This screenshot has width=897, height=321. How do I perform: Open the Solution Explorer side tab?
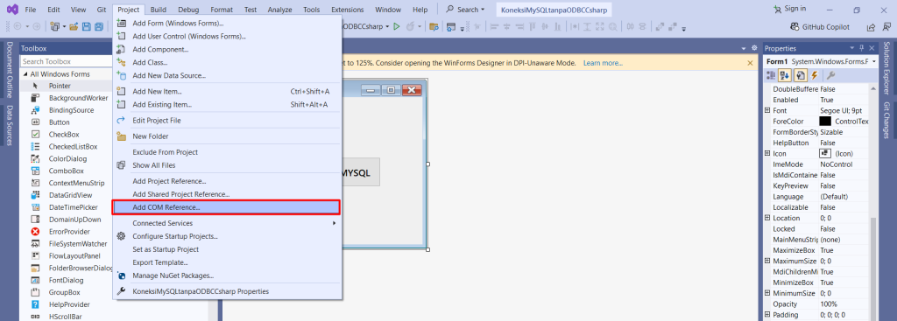[x=886, y=67]
